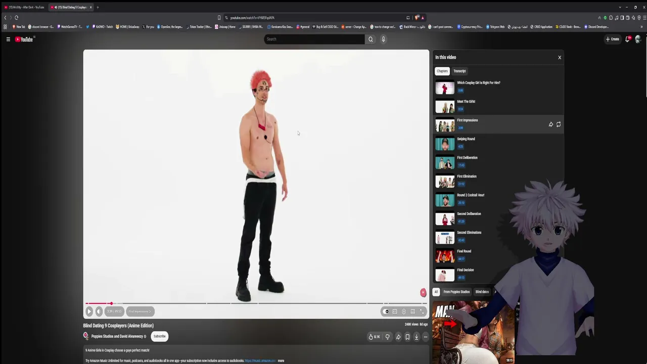Toggle the autoplay switch in the player
The image size is (647, 364).
coord(386,311)
